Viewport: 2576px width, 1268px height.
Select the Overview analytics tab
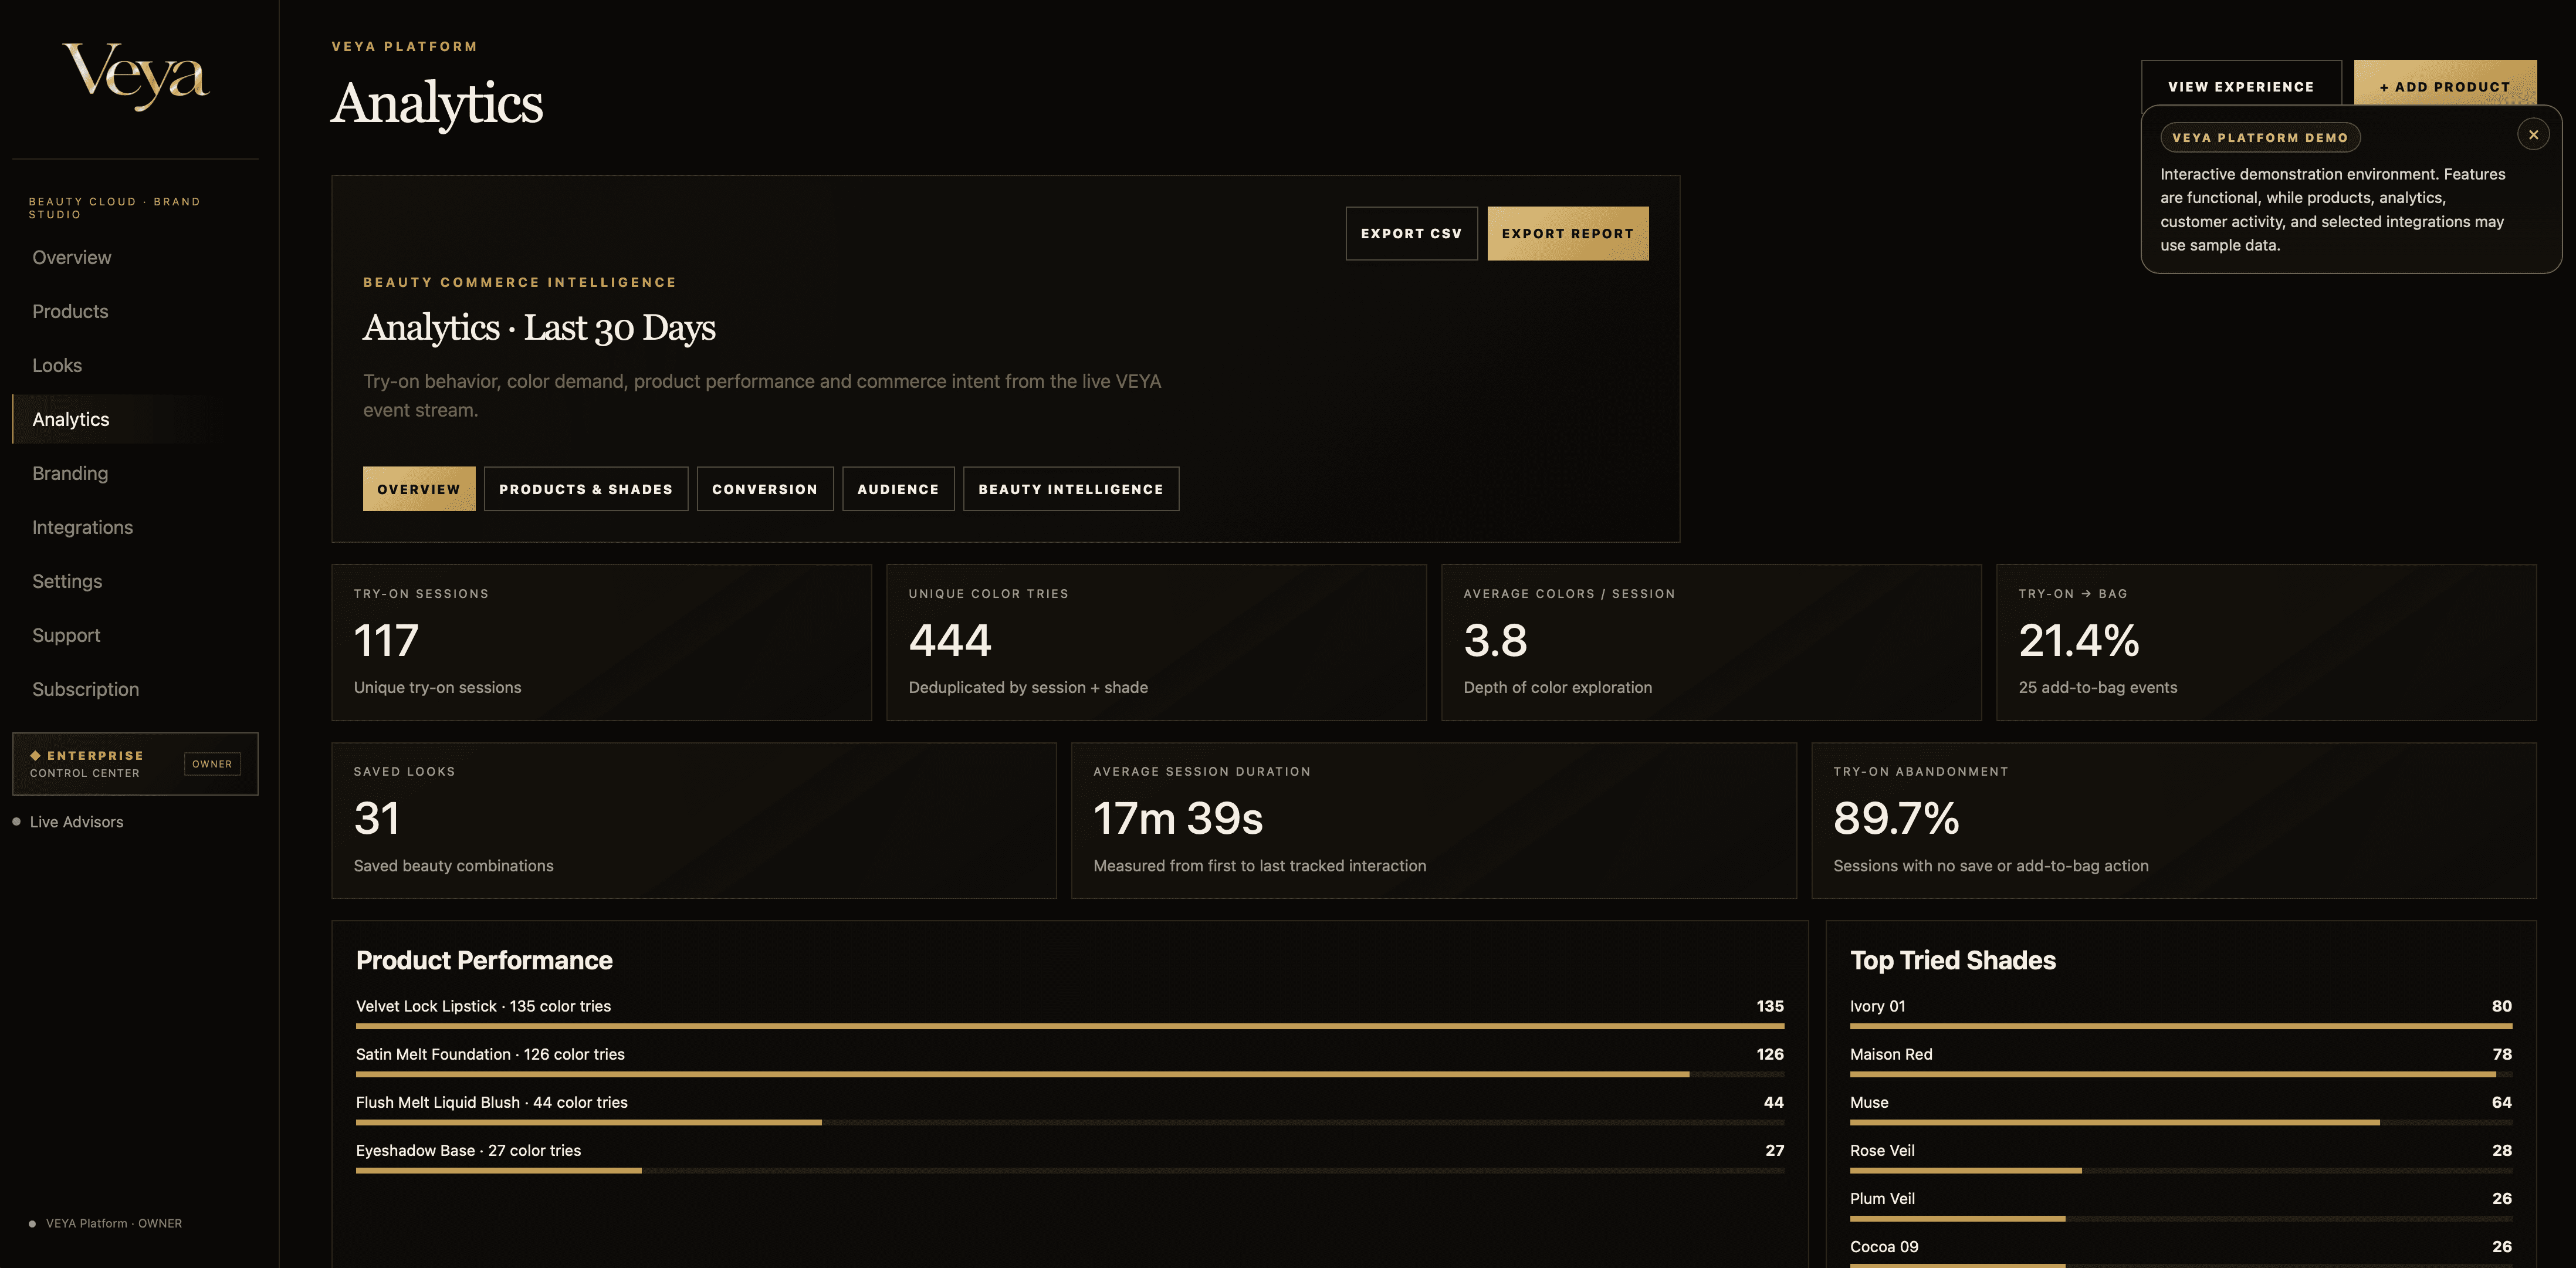[x=419, y=489]
